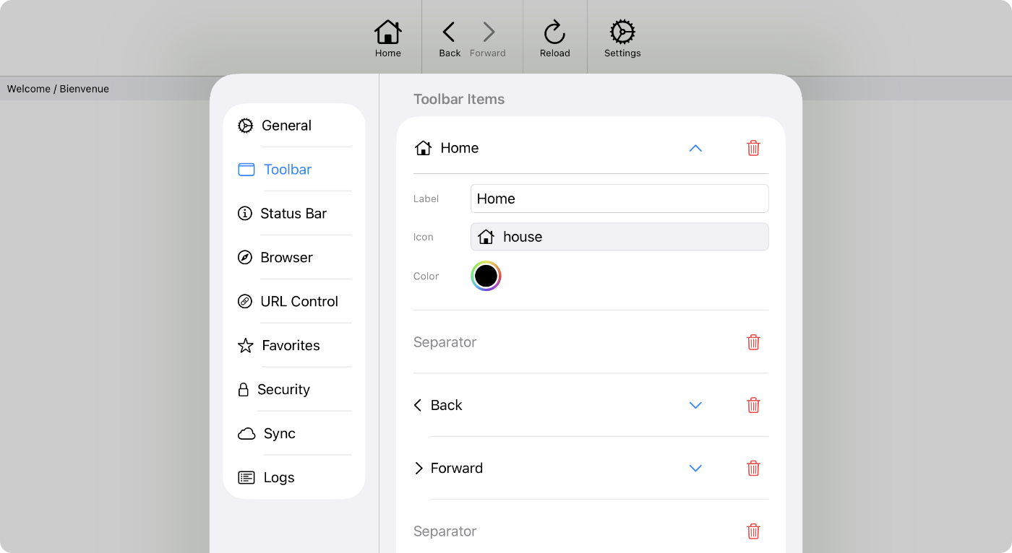The height and width of the screenshot is (553, 1012).
Task: Remove the Back item using trash icon
Action: tap(753, 405)
